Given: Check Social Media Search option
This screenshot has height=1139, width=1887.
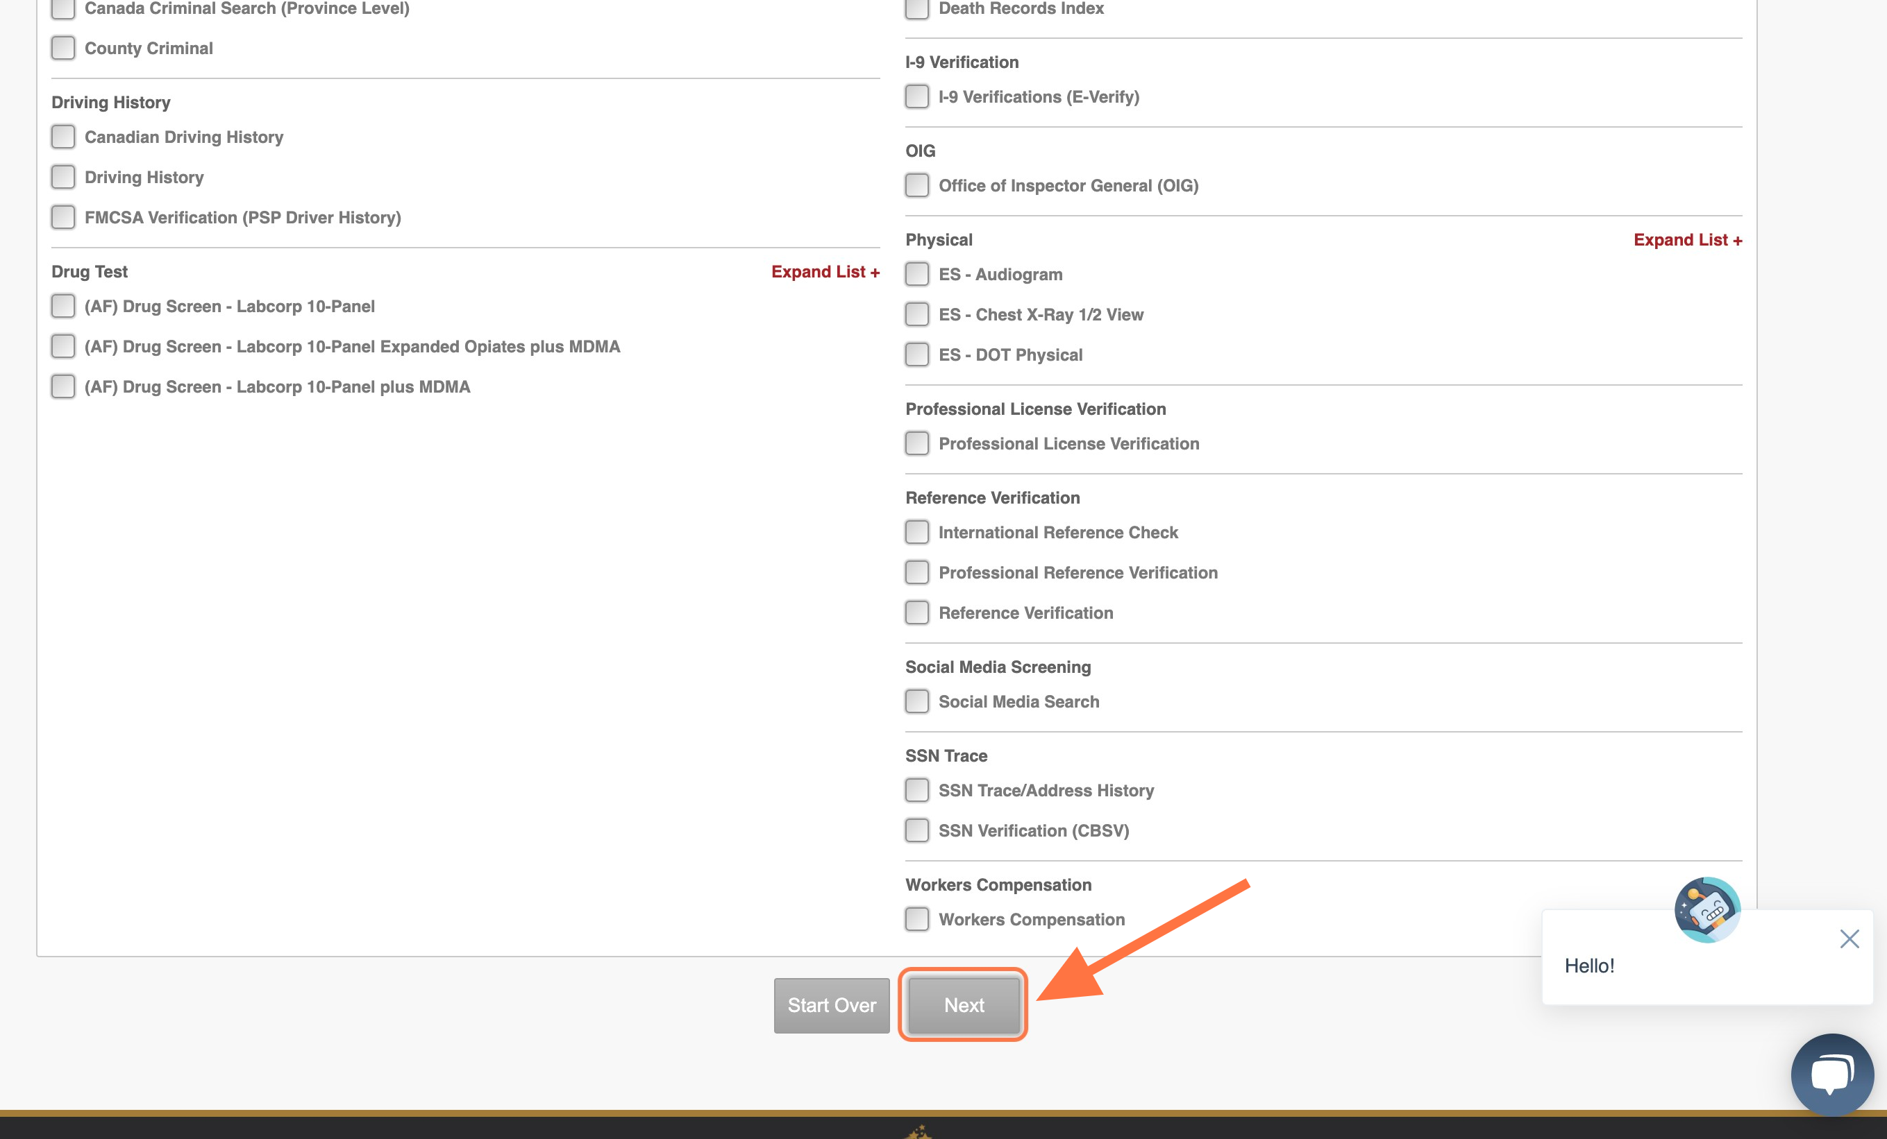Looking at the screenshot, I should click(x=916, y=701).
